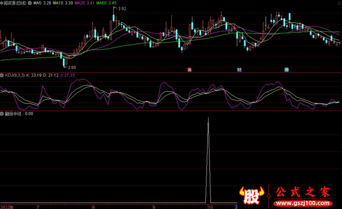
Task: Click the teal 停 event marker icon
Action: [286, 69]
